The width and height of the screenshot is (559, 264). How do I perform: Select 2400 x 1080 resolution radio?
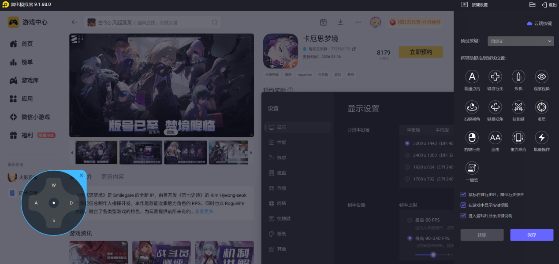point(407,155)
